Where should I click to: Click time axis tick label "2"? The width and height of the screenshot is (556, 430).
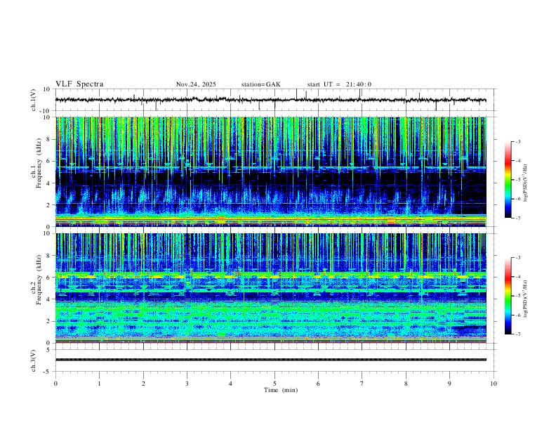tap(143, 384)
